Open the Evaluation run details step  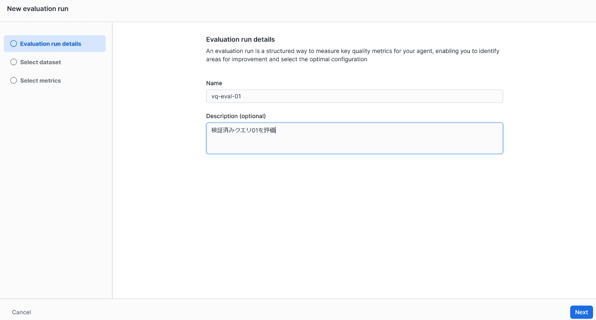tap(50, 44)
